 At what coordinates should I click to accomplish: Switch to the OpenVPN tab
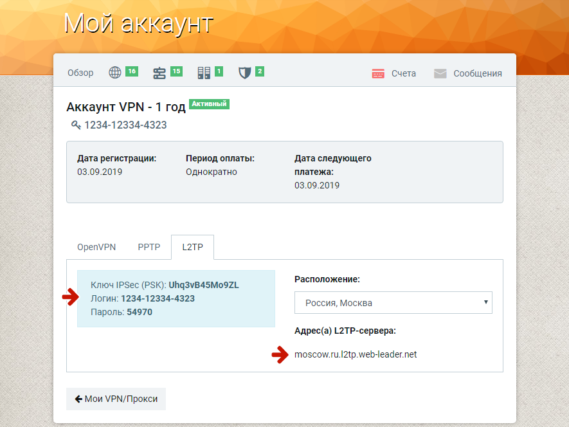pos(96,247)
